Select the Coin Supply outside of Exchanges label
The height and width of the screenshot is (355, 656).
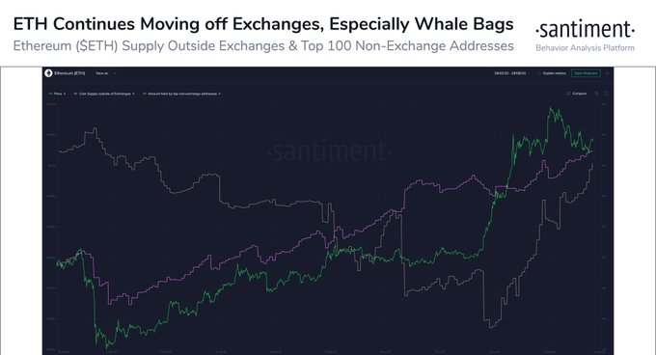coord(105,94)
